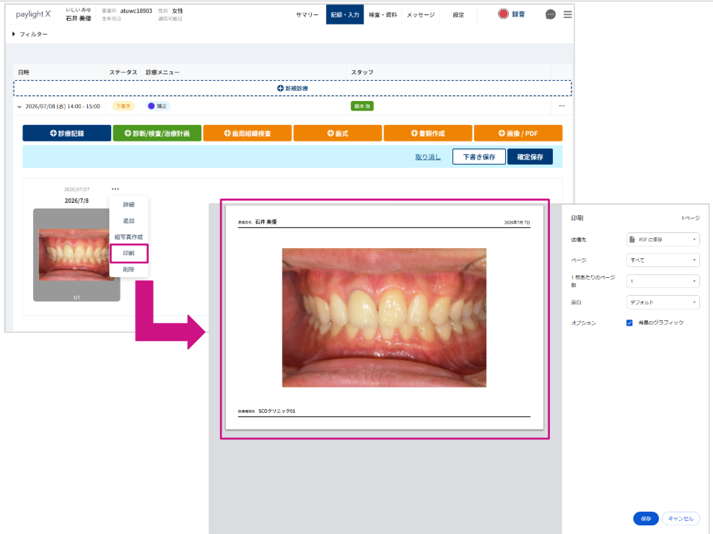
Task: Click the ステータス column header
Action: 123,72
